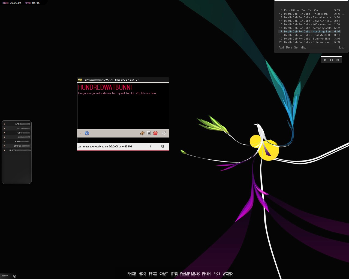Open the HDD dock shortcut
Image resolution: width=349 pixels, height=279 pixels.
142,274
